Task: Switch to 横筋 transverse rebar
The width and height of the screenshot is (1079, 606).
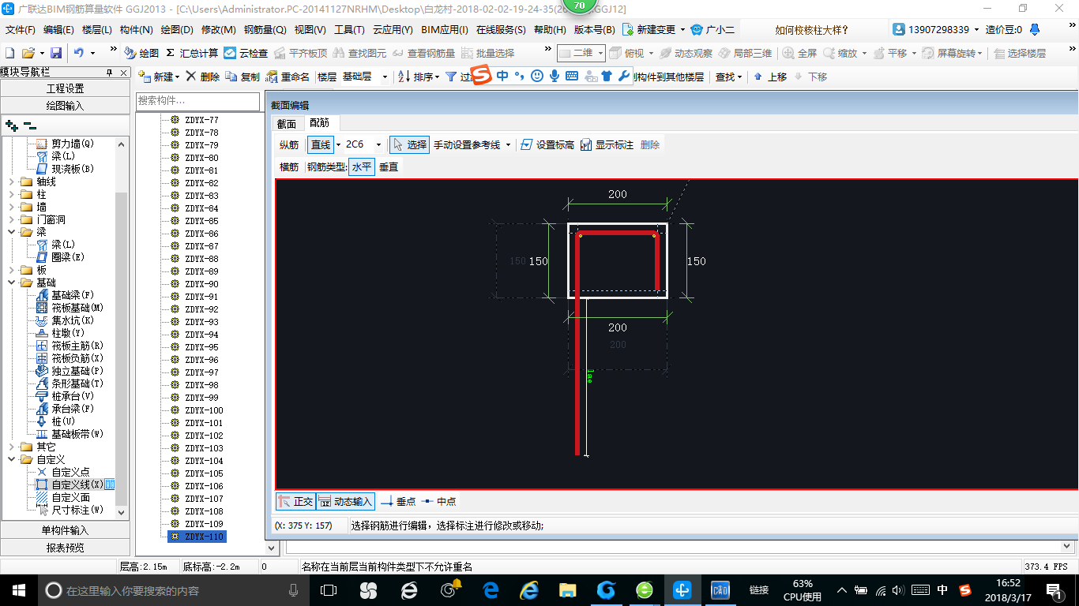Action: (x=289, y=166)
